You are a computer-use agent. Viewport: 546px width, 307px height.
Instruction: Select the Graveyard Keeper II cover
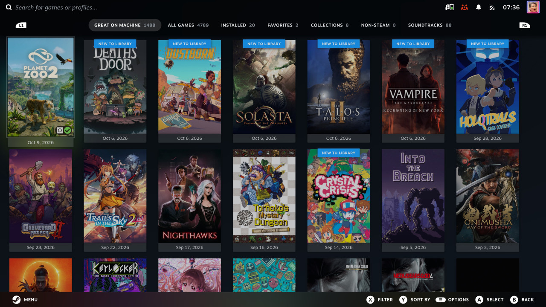(x=41, y=196)
